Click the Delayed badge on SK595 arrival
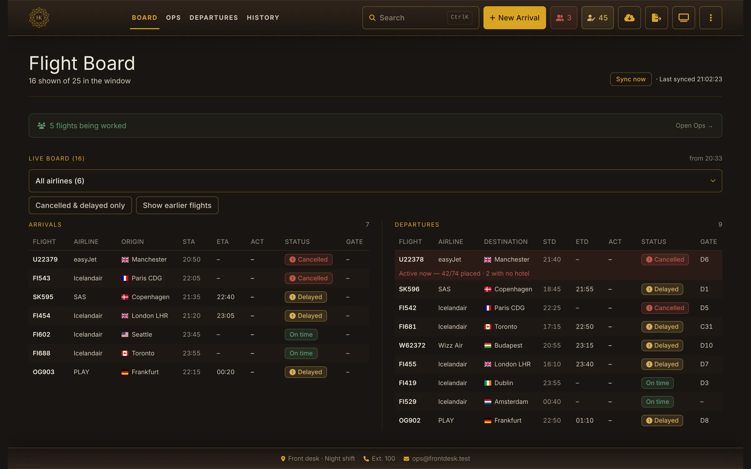Viewport: 751px width, 469px height. click(x=305, y=297)
